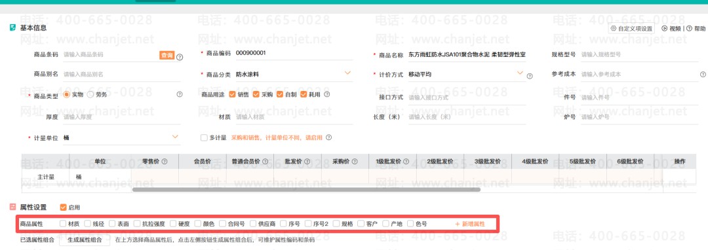
Task: Click the price table horizontal scrollbar
Action: pyautogui.click(x=306, y=190)
